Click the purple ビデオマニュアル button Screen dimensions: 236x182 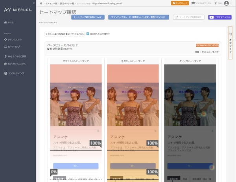220,17
